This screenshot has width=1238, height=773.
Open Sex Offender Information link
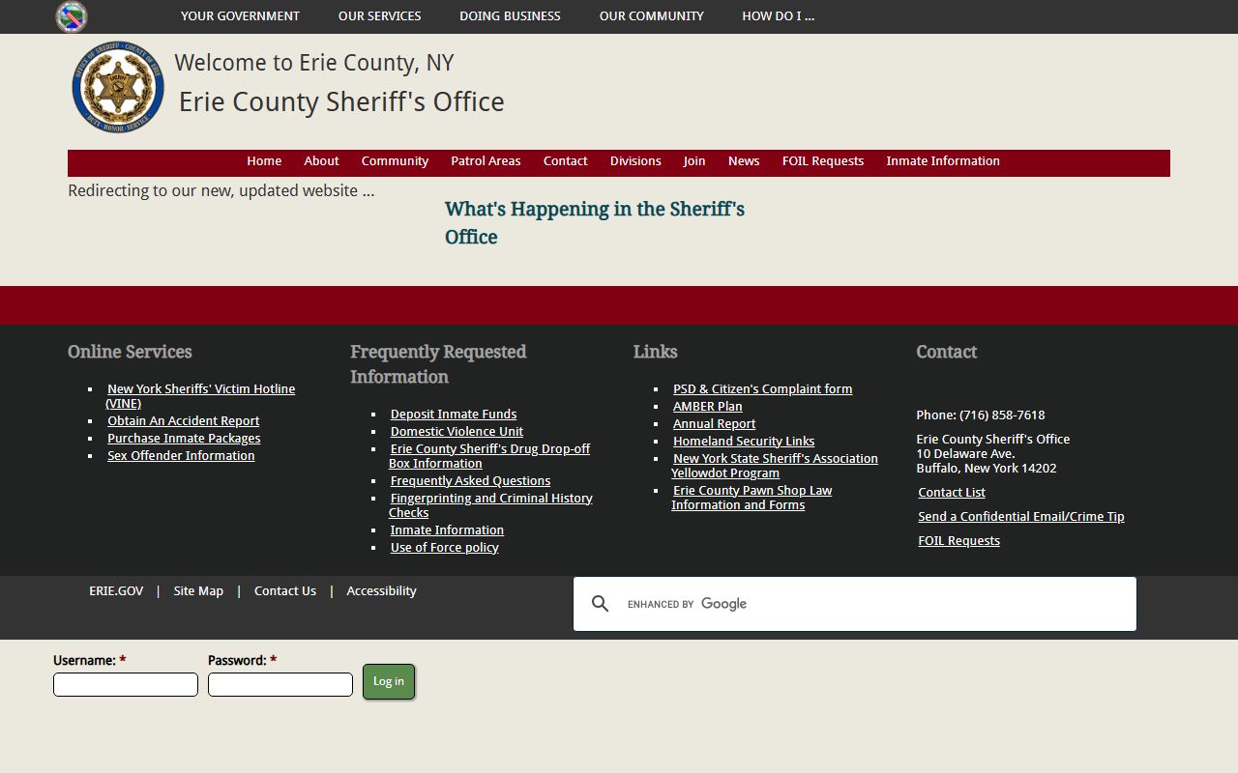click(x=181, y=456)
